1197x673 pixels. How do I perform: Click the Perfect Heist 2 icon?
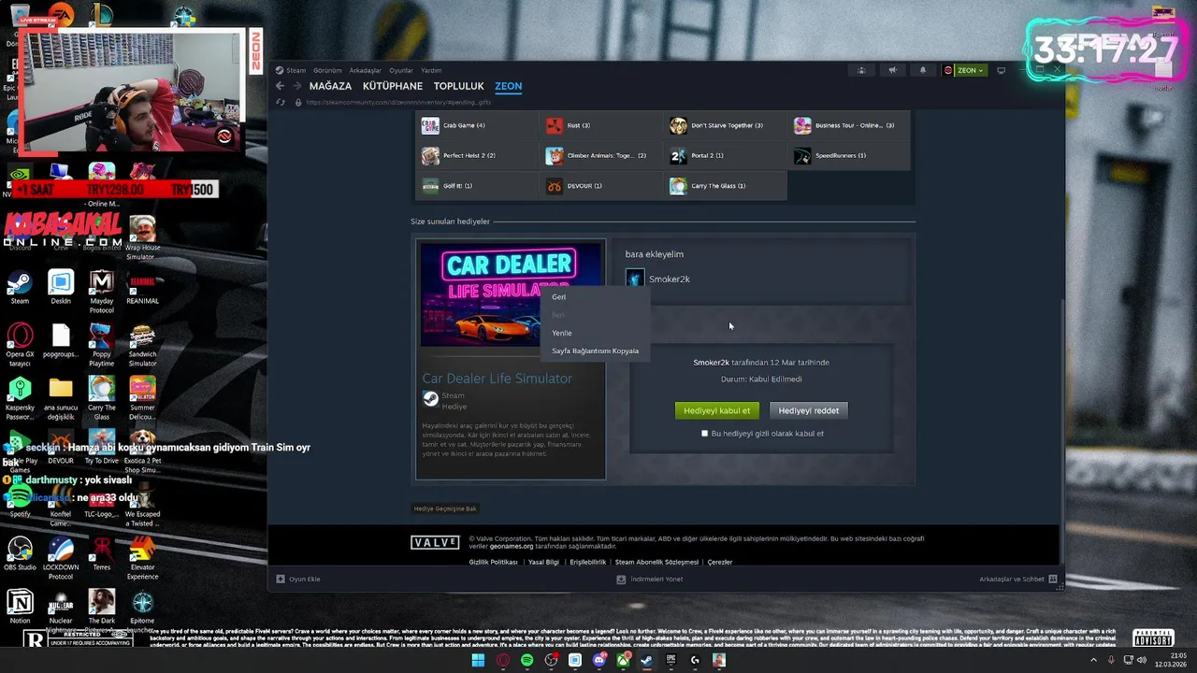pos(430,155)
